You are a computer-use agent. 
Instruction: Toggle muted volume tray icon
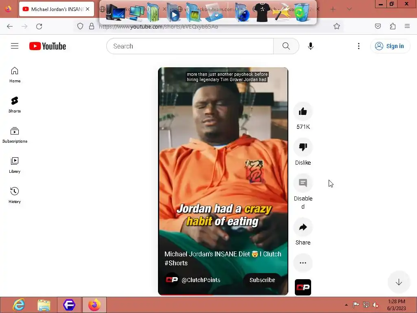[x=375, y=305]
